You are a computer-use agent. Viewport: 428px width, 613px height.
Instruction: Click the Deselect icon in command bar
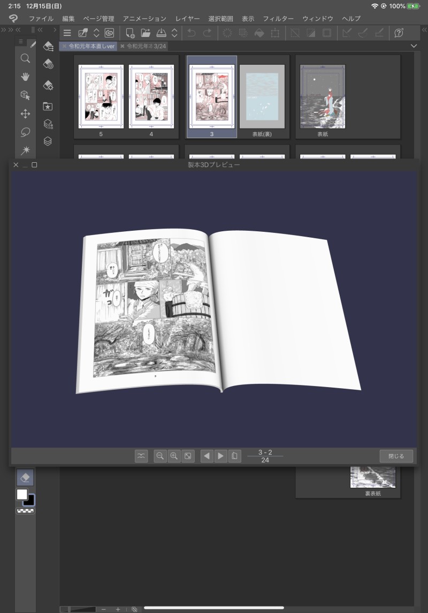click(295, 33)
